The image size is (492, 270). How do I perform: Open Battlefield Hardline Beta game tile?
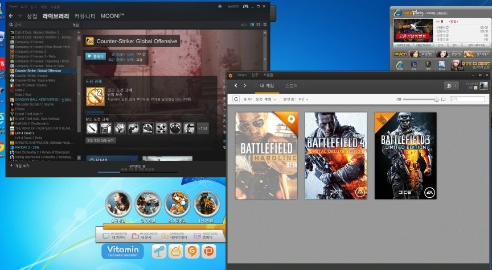point(266,156)
